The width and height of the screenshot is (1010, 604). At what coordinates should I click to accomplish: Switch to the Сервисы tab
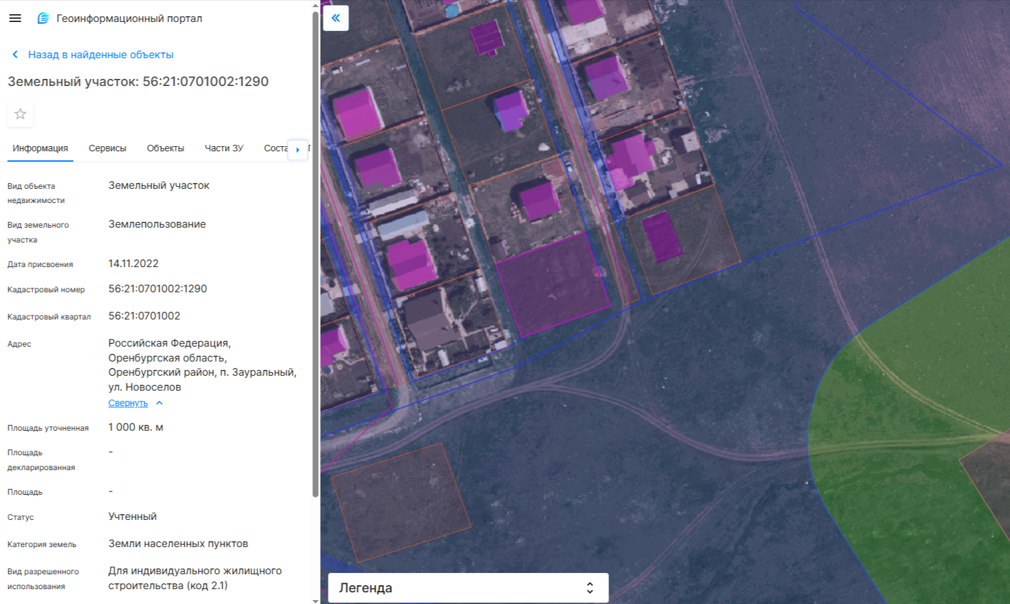[x=107, y=148]
